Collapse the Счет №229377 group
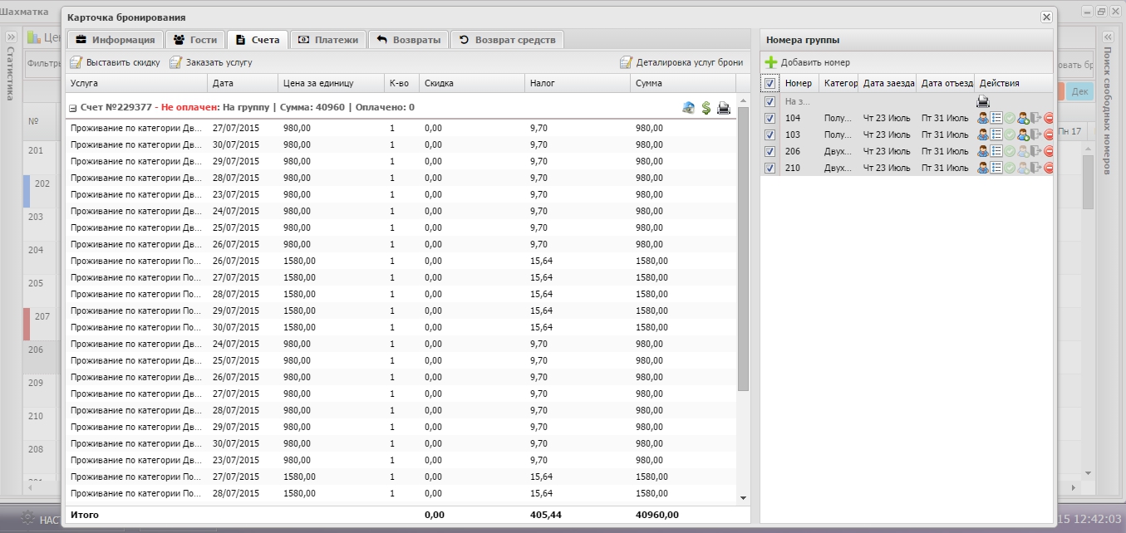Viewport: 1126px width, 533px height. pos(73,108)
